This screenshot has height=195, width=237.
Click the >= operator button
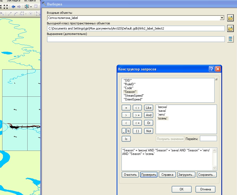137,115
